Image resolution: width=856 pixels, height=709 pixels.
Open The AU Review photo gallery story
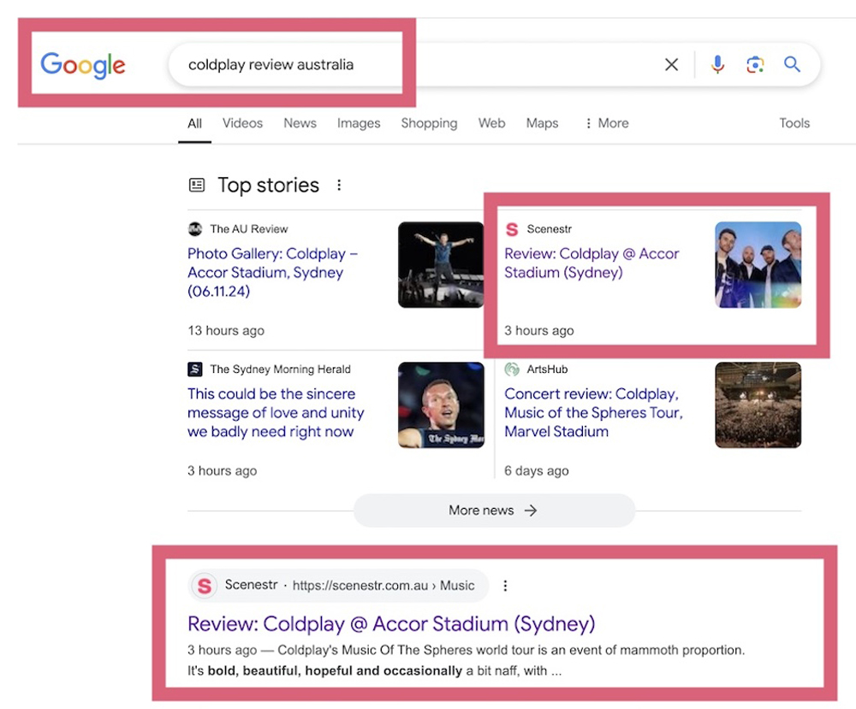click(x=272, y=272)
